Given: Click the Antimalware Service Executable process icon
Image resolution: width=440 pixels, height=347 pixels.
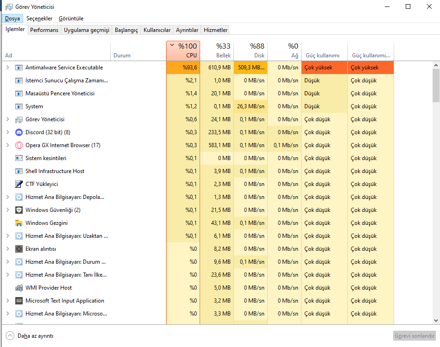Looking at the screenshot, I should 19,68.
